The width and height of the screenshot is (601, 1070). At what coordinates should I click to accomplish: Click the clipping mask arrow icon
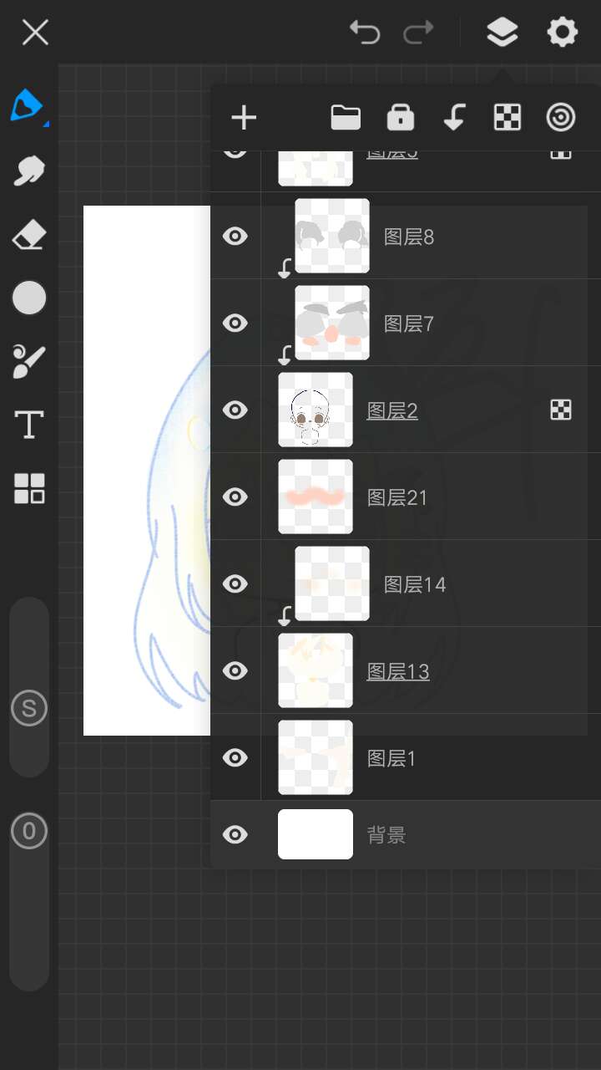(x=454, y=118)
